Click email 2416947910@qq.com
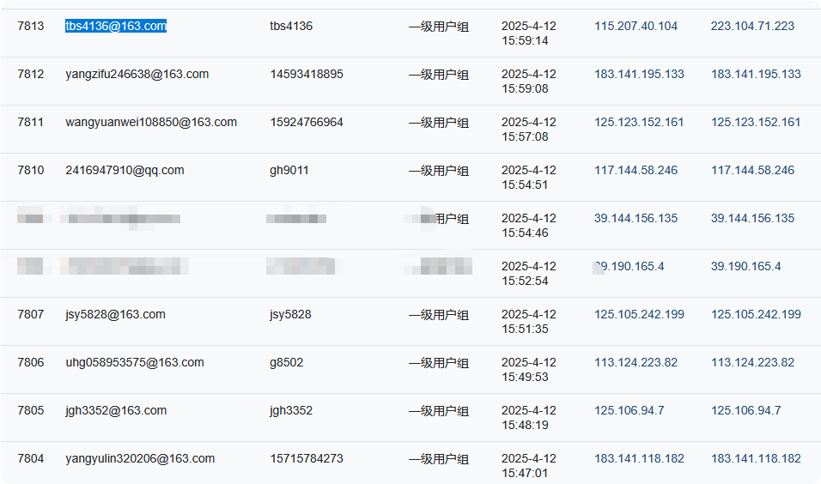The height and width of the screenshot is (484, 821). (x=125, y=170)
